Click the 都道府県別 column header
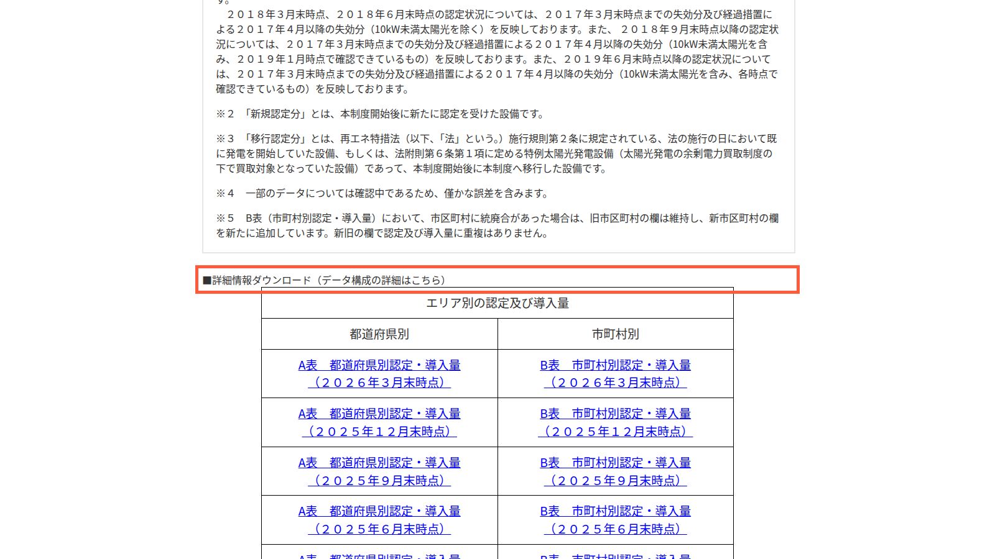Viewport: 995px width, 559px height. (379, 334)
